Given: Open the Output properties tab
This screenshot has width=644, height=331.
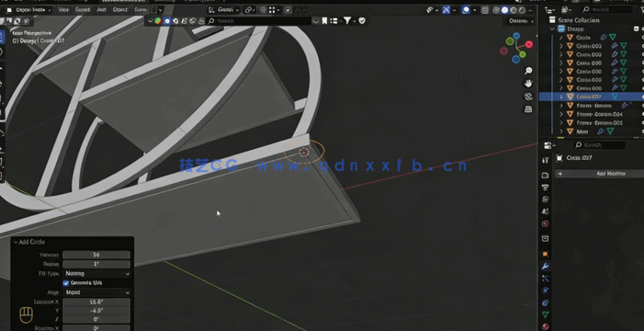Looking at the screenshot, I should coord(545,188).
